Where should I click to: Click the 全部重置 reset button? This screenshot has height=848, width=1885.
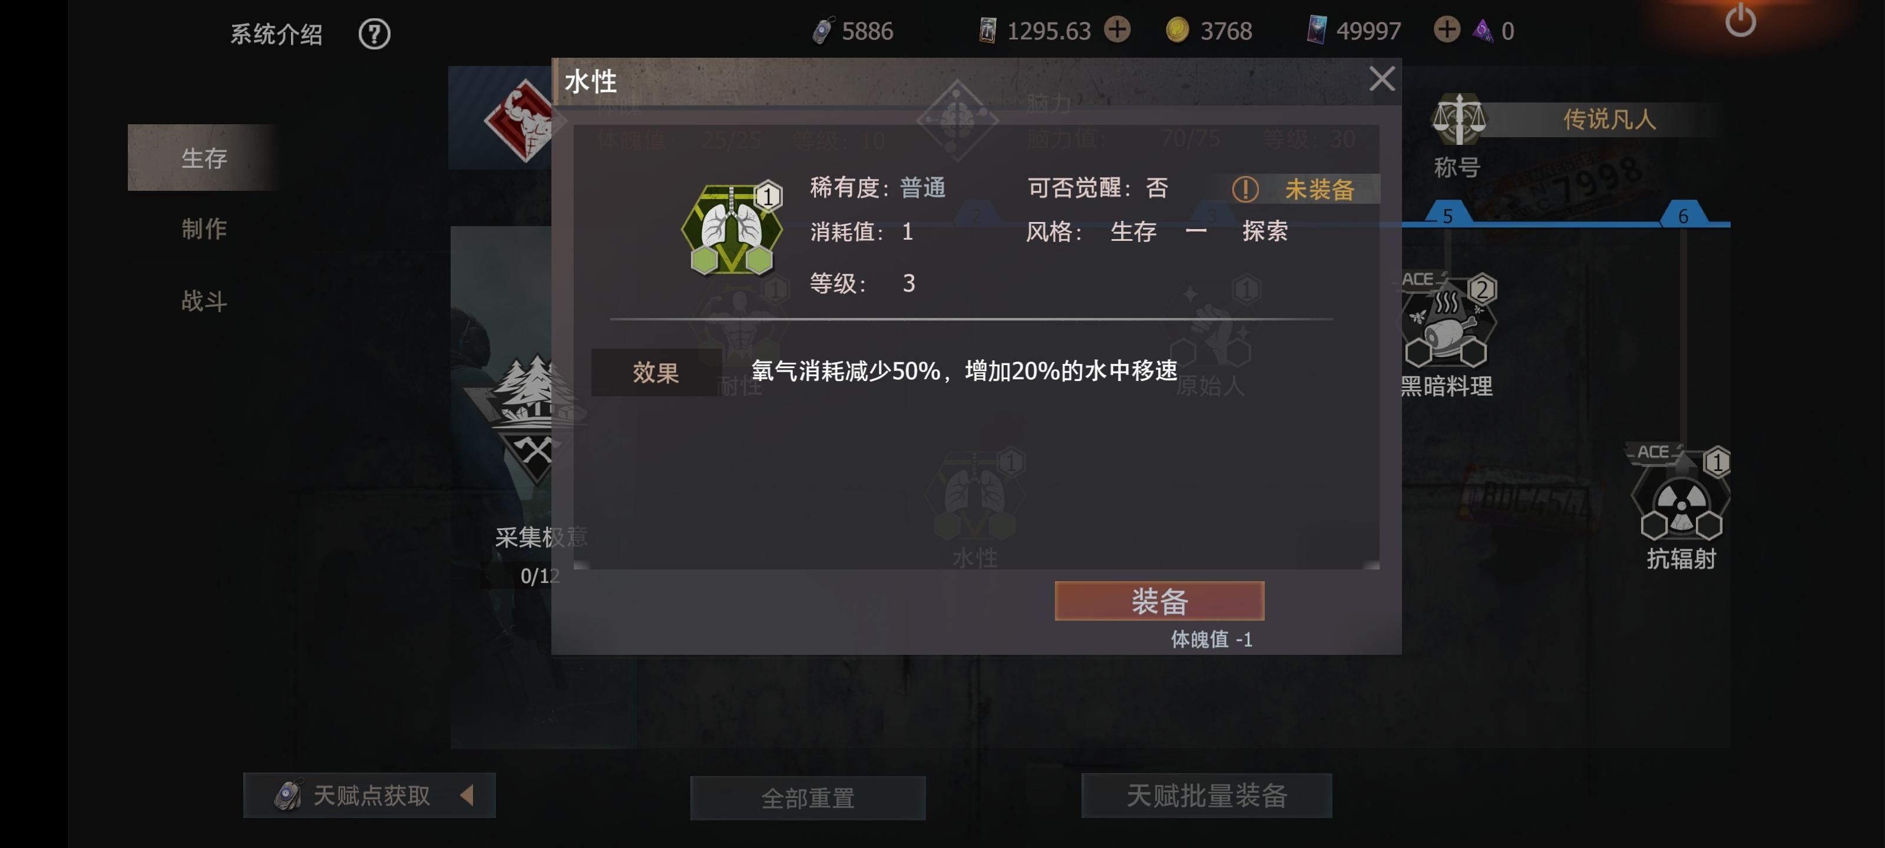pos(808,797)
